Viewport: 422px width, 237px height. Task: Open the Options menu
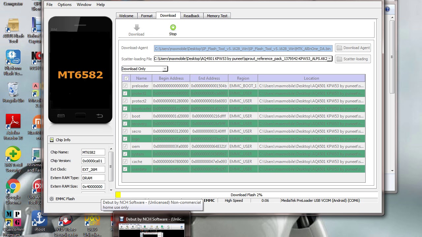point(65,5)
